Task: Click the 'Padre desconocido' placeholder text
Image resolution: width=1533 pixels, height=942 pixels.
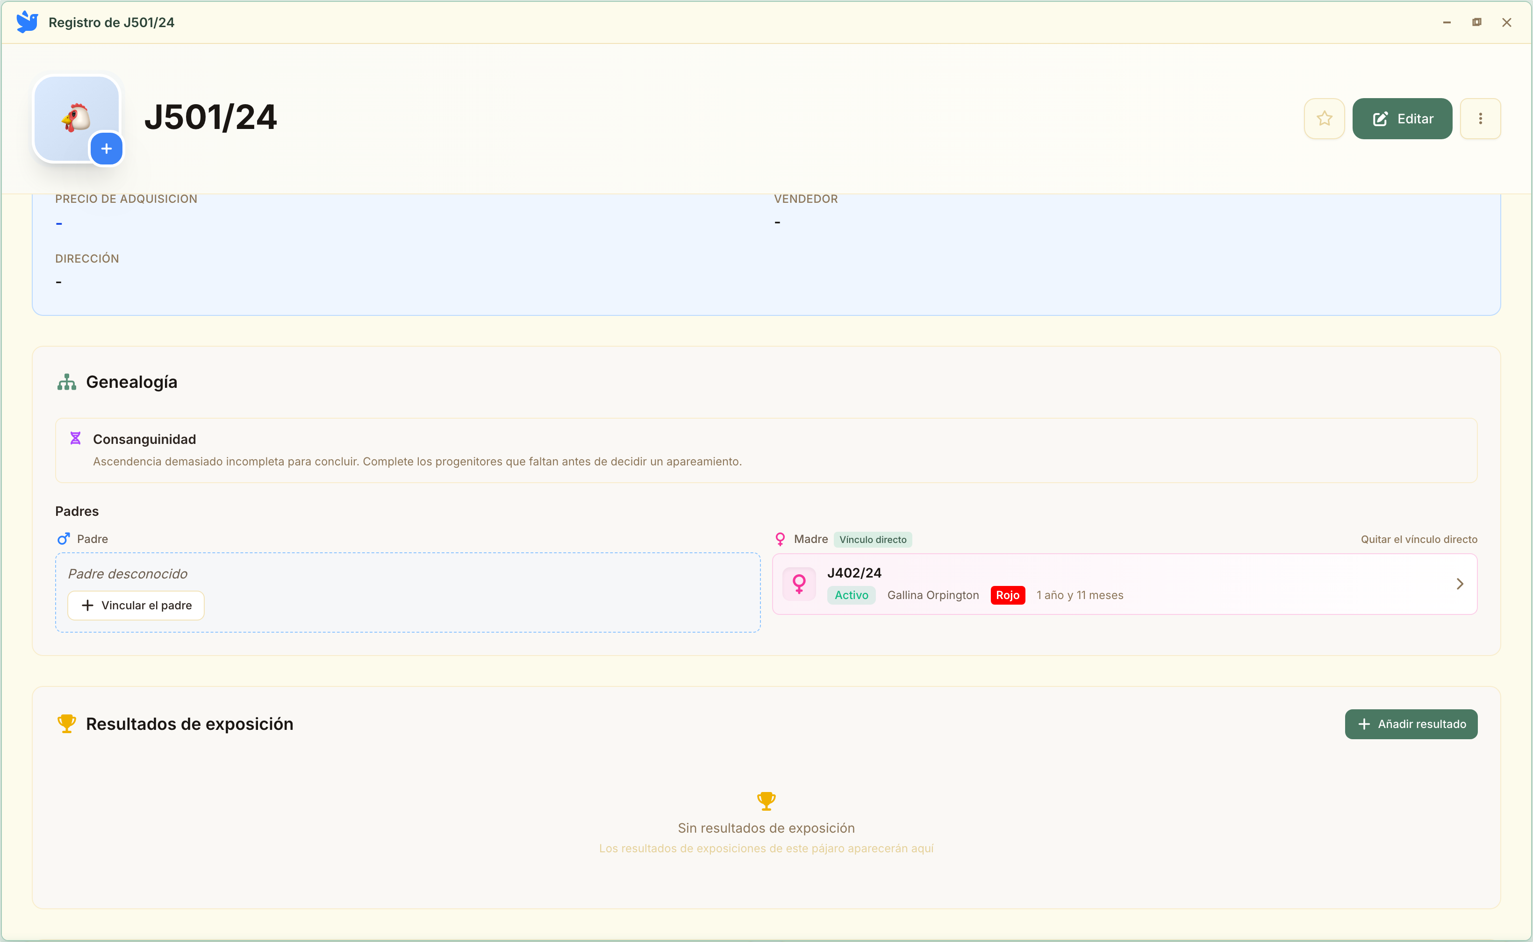Action: point(128,574)
